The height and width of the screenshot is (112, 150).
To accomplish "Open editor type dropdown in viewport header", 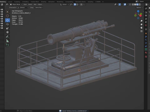I will pos(7,4).
